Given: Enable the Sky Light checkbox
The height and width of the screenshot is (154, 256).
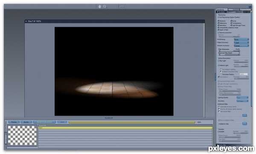Looking at the screenshot, I should pyautogui.click(x=218, y=61).
